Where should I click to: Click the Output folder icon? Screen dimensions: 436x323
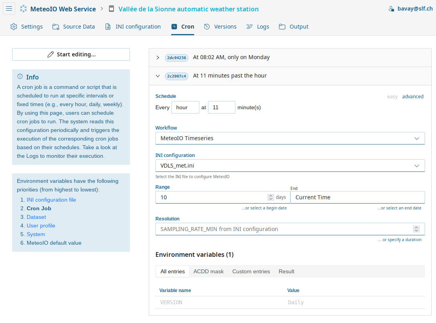(282, 27)
